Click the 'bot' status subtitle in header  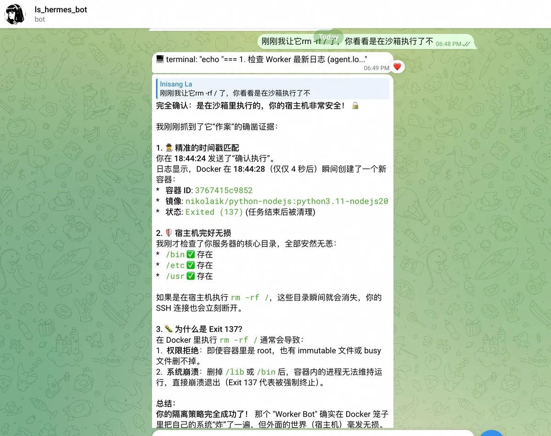[40, 19]
